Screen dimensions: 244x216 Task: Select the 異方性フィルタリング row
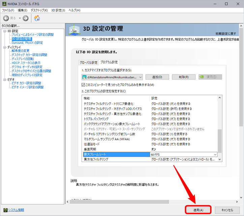click(150, 159)
